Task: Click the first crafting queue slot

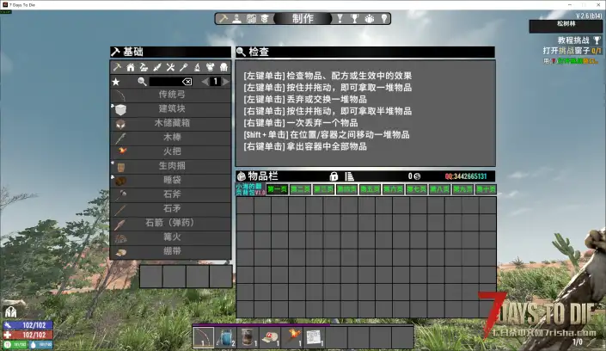Action: pos(151,276)
